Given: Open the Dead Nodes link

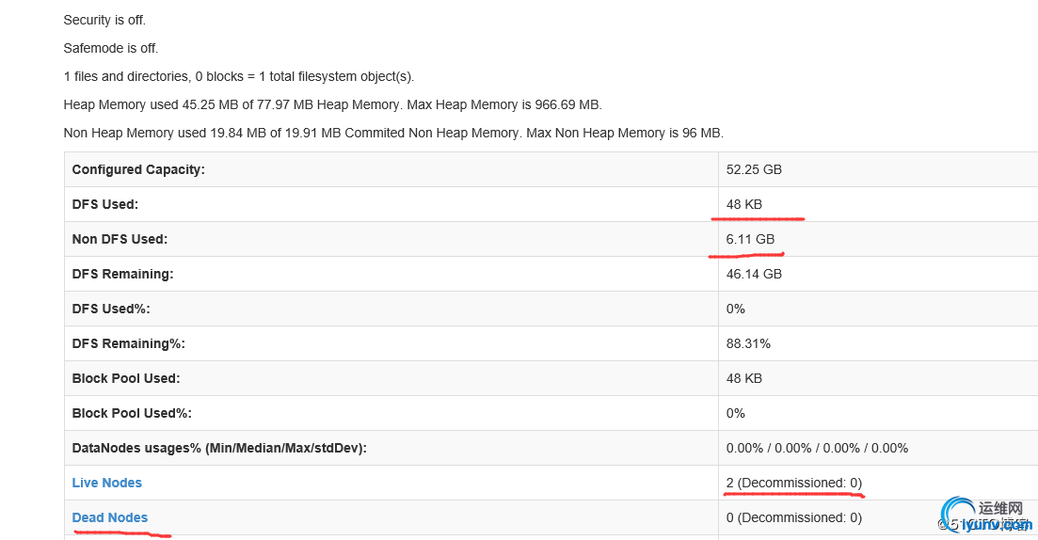Looking at the screenshot, I should (x=109, y=517).
